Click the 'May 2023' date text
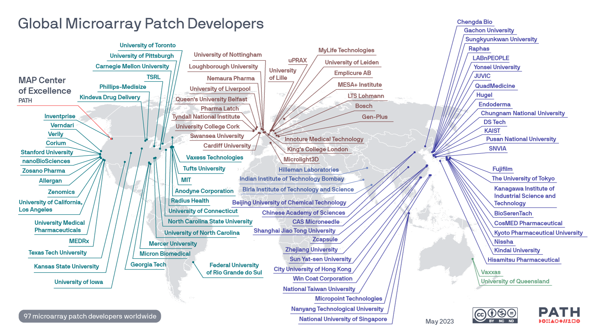 point(440,322)
